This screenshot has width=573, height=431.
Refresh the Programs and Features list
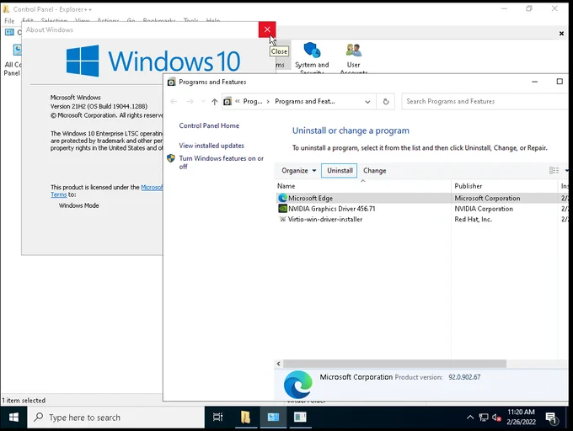[386, 102]
